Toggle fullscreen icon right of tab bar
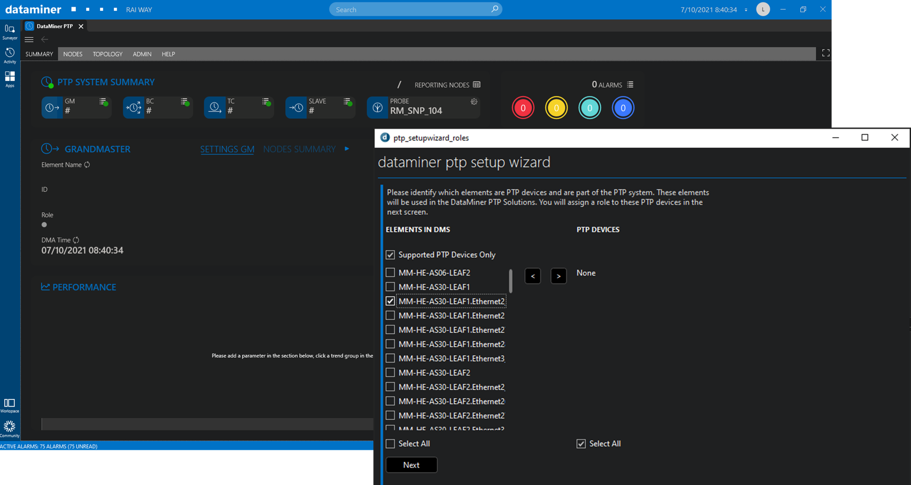The height and width of the screenshot is (485, 911). coord(826,53)
